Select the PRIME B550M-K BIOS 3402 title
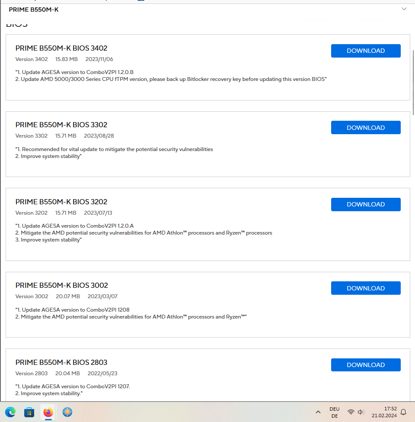This screenshot has height=422, width=415. coord(61,48)
